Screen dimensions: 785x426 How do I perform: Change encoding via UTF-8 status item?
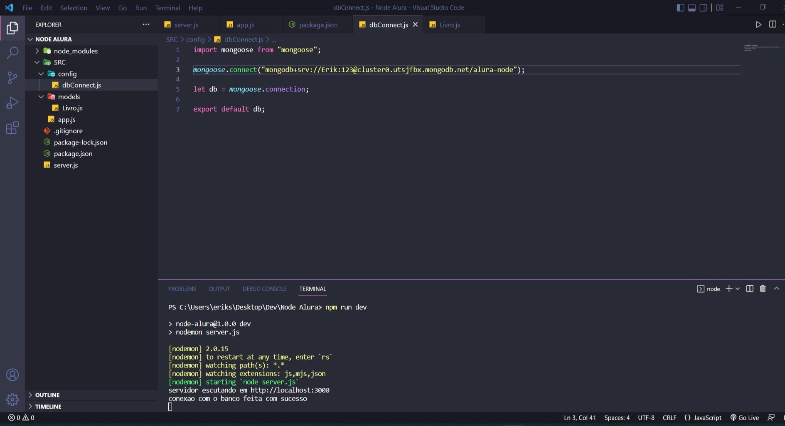tap(646, 418)
